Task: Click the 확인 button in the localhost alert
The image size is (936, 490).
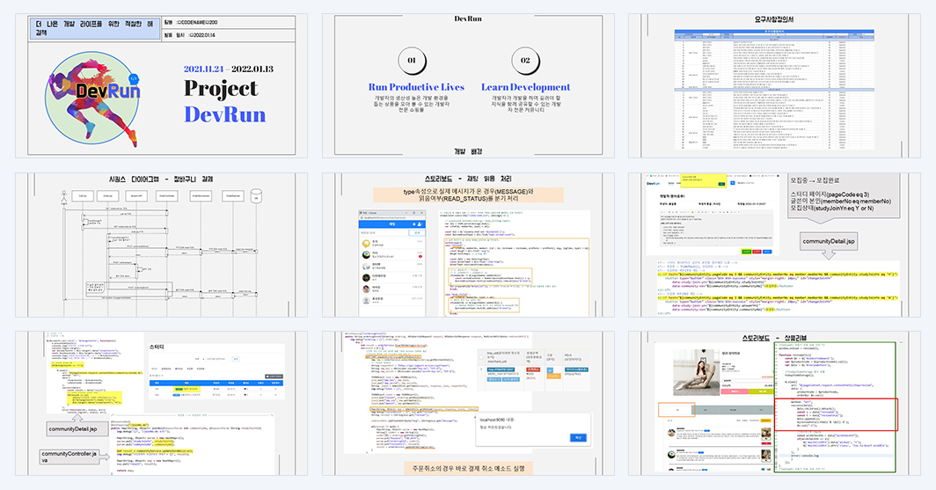Action: pyautogui.click(x=578, y=438)
